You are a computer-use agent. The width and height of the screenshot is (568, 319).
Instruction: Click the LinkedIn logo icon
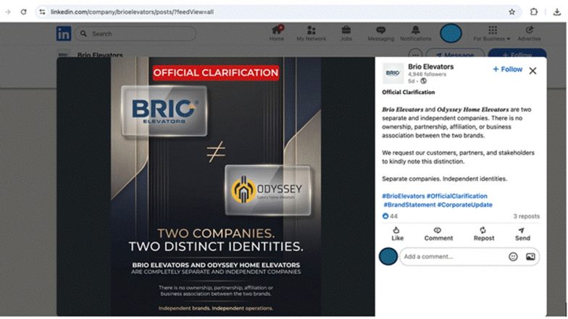point(64,33)
